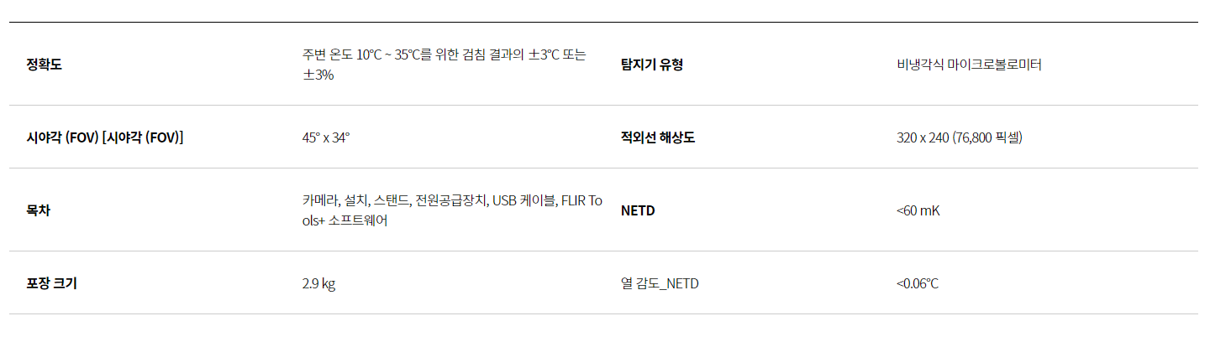
Task: Click the 포장 크기 label
Action: pos(51,283)
